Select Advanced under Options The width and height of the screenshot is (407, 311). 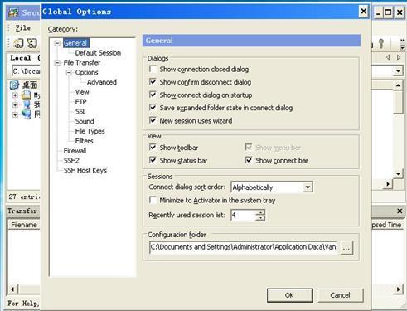pyautogui.click(x=102, y=82)
